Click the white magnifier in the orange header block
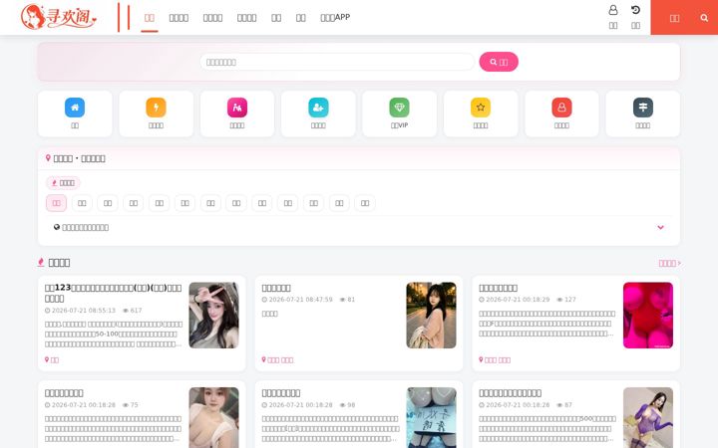The height and width of the screenshot is (448, 718). [x=704, y=18]
